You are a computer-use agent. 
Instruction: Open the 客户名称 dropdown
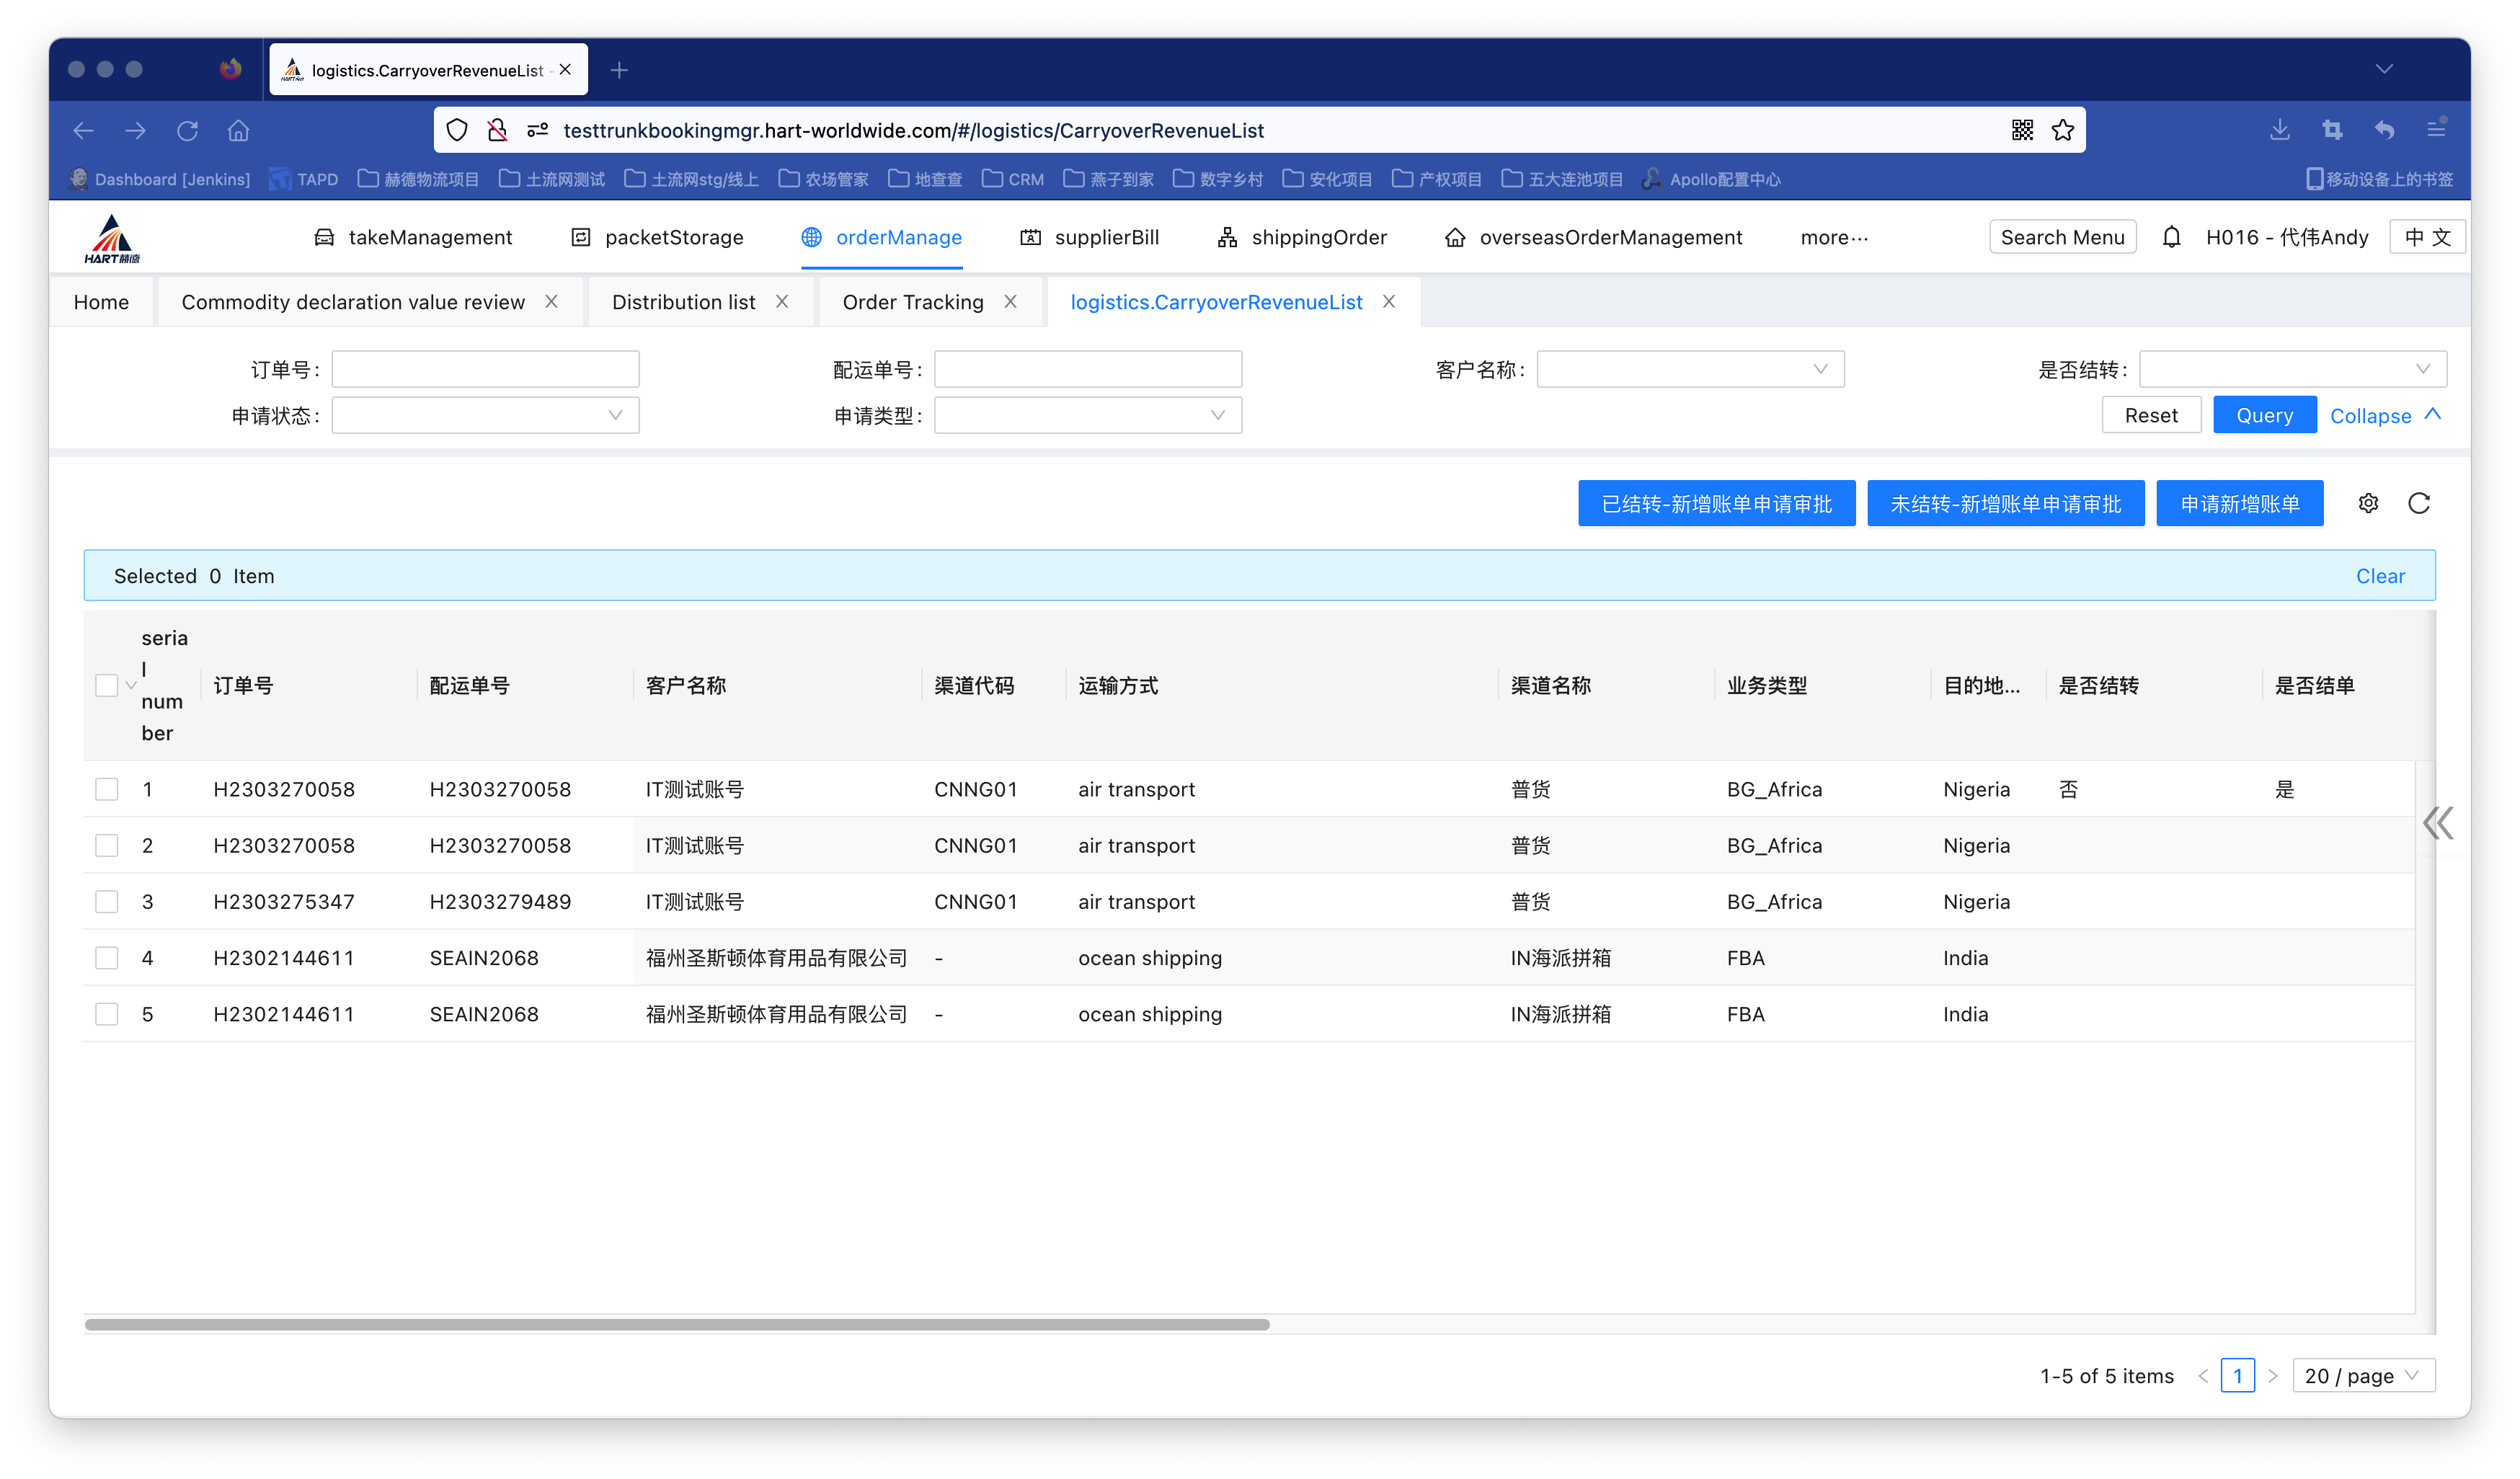click(x=1690, y=369)
